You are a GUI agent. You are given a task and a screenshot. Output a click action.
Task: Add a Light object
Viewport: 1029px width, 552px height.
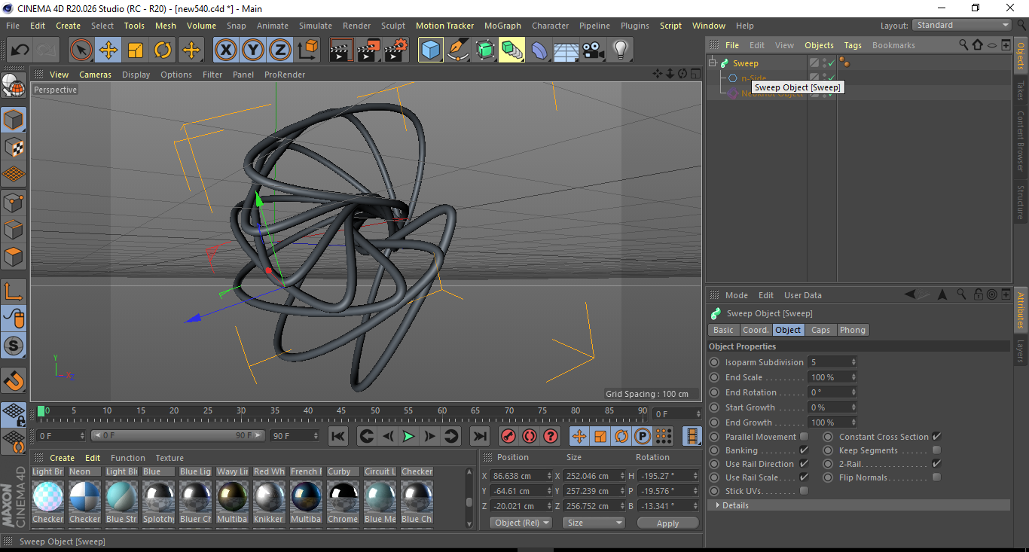(620, 50)
